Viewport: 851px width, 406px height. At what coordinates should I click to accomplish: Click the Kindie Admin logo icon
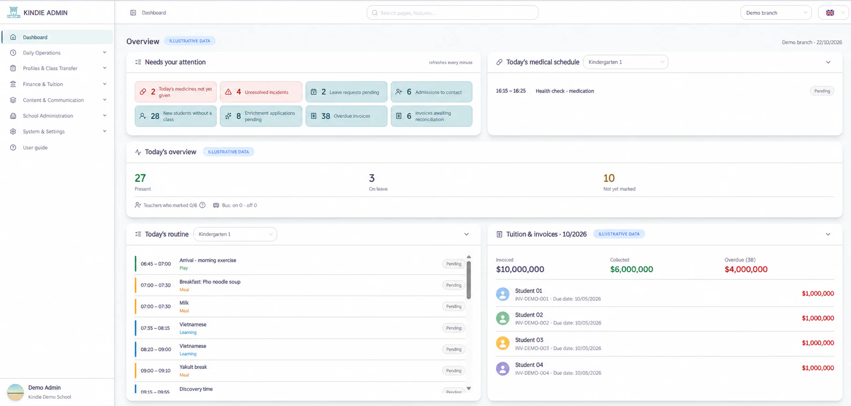click(x=14, y=13)
